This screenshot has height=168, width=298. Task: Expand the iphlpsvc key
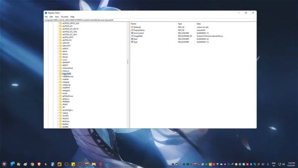click(58, 99)
